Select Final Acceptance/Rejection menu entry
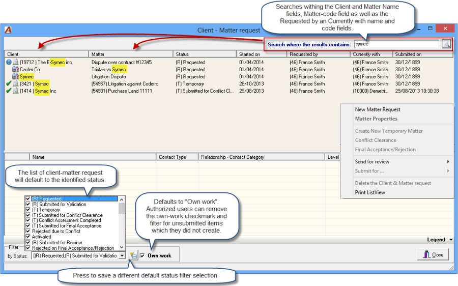Image resolution: width=458 pixels, height=286 pixels. (x=385, y=149)
